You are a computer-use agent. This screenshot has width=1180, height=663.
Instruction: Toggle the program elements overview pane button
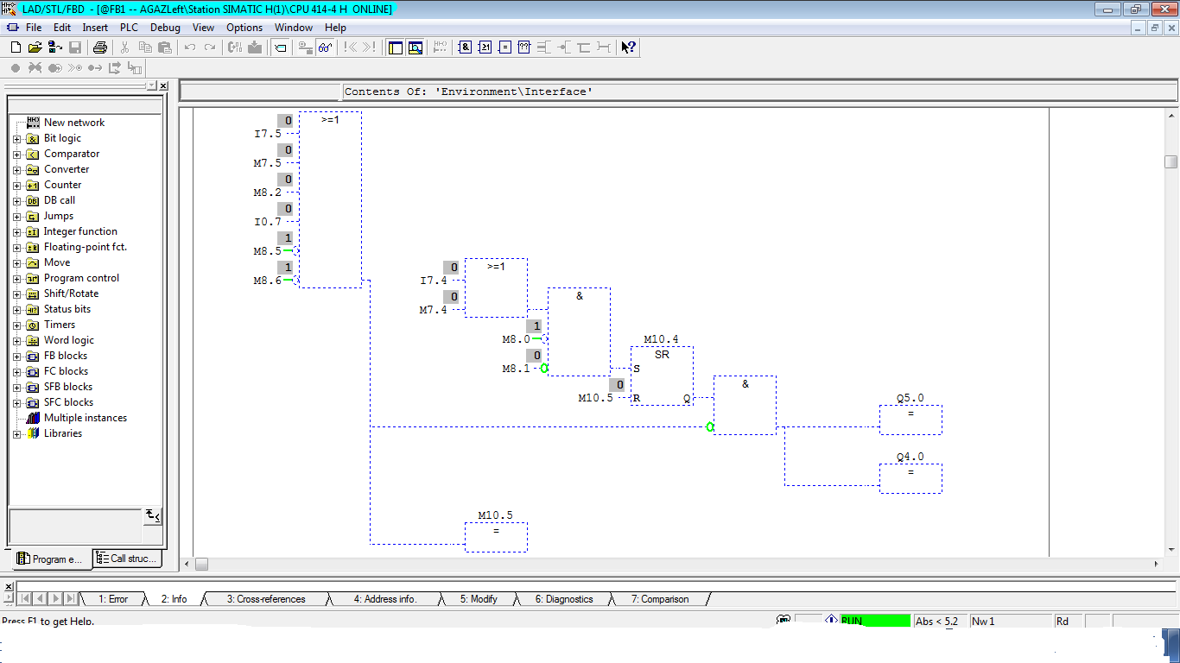(396, 47)
